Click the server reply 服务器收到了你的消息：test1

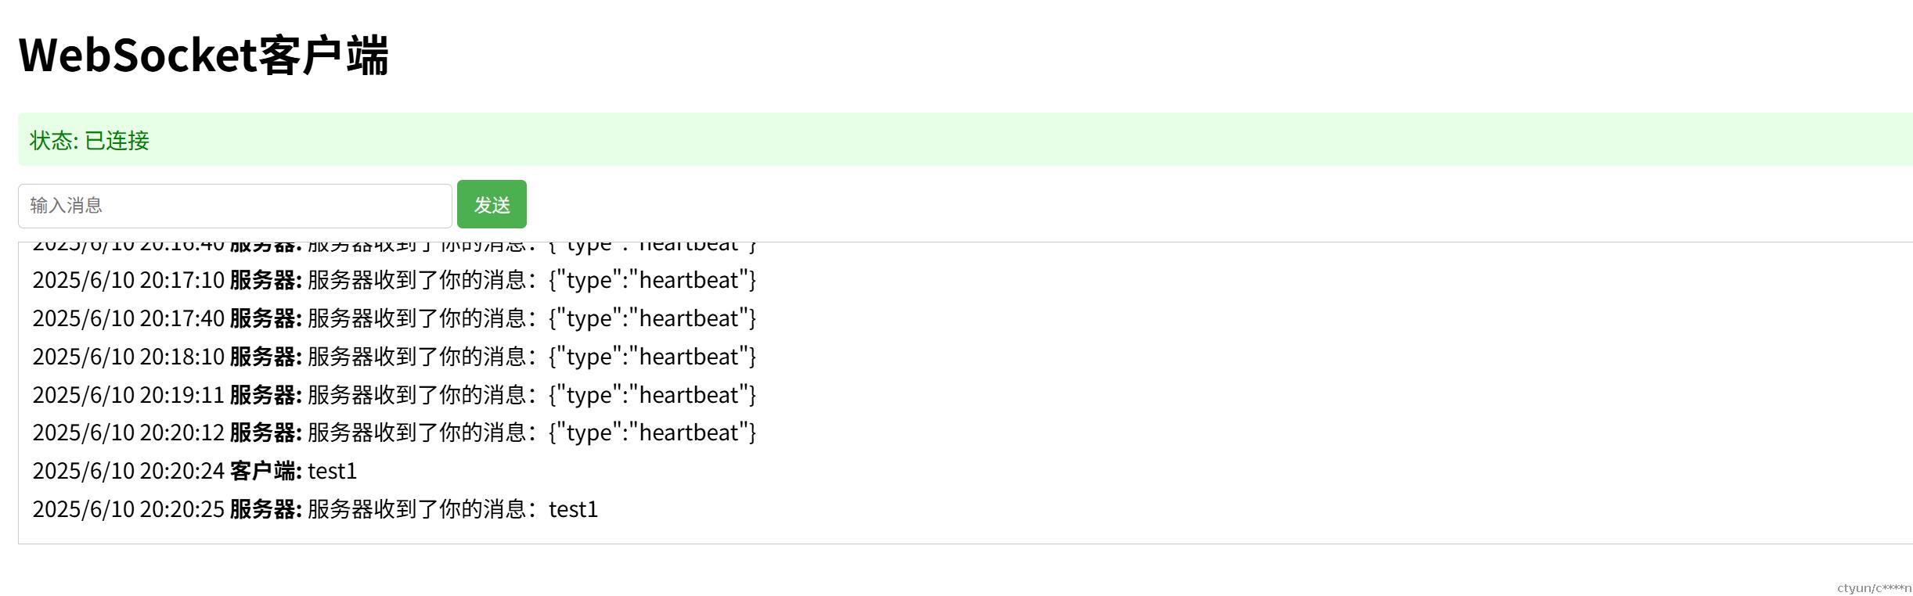pos(453,509)
